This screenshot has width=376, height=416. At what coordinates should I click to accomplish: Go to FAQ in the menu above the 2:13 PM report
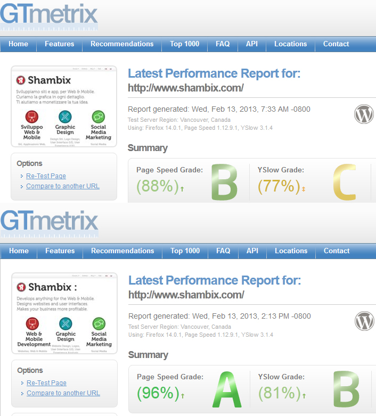tap(223, 251)
